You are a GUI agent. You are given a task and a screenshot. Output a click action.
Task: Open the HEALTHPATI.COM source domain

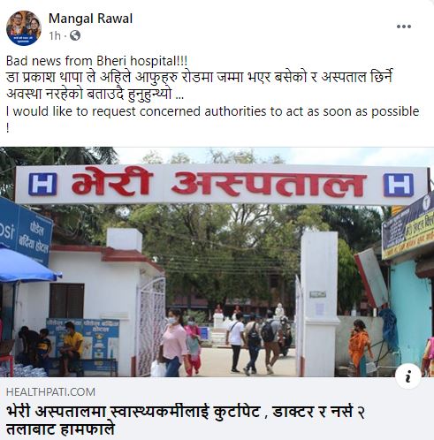(x=50, y=392)
